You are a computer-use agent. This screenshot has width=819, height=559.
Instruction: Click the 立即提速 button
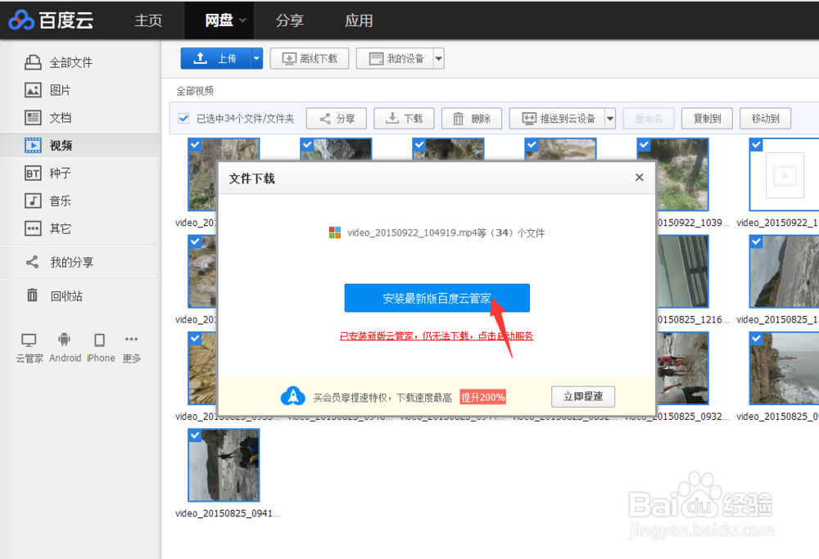pos(583,397)
